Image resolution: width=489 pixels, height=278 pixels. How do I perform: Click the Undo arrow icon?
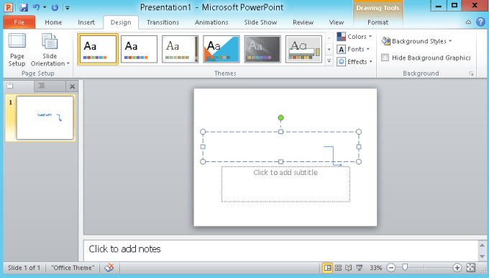point(37,7)
